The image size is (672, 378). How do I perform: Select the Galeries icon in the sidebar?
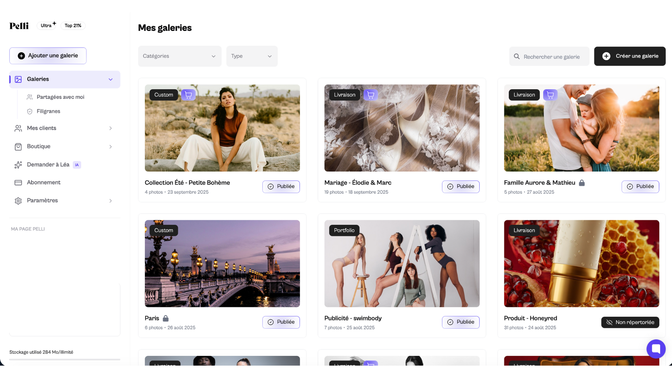[x=18, y=79]
